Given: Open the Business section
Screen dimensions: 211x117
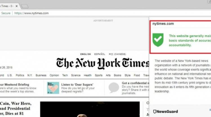Looking at the screenshot, I should (x=41, y=75).
